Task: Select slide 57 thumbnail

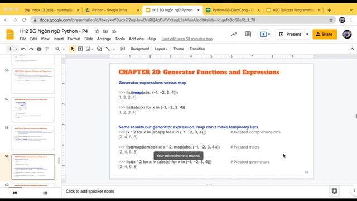Action: (x=33, y=109)
